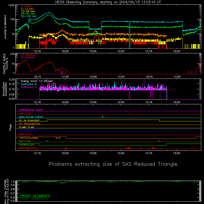This screenshot has height=204, width=204.
Task: Click the FRONTS_OFF flag label
Action: [27, 145]
